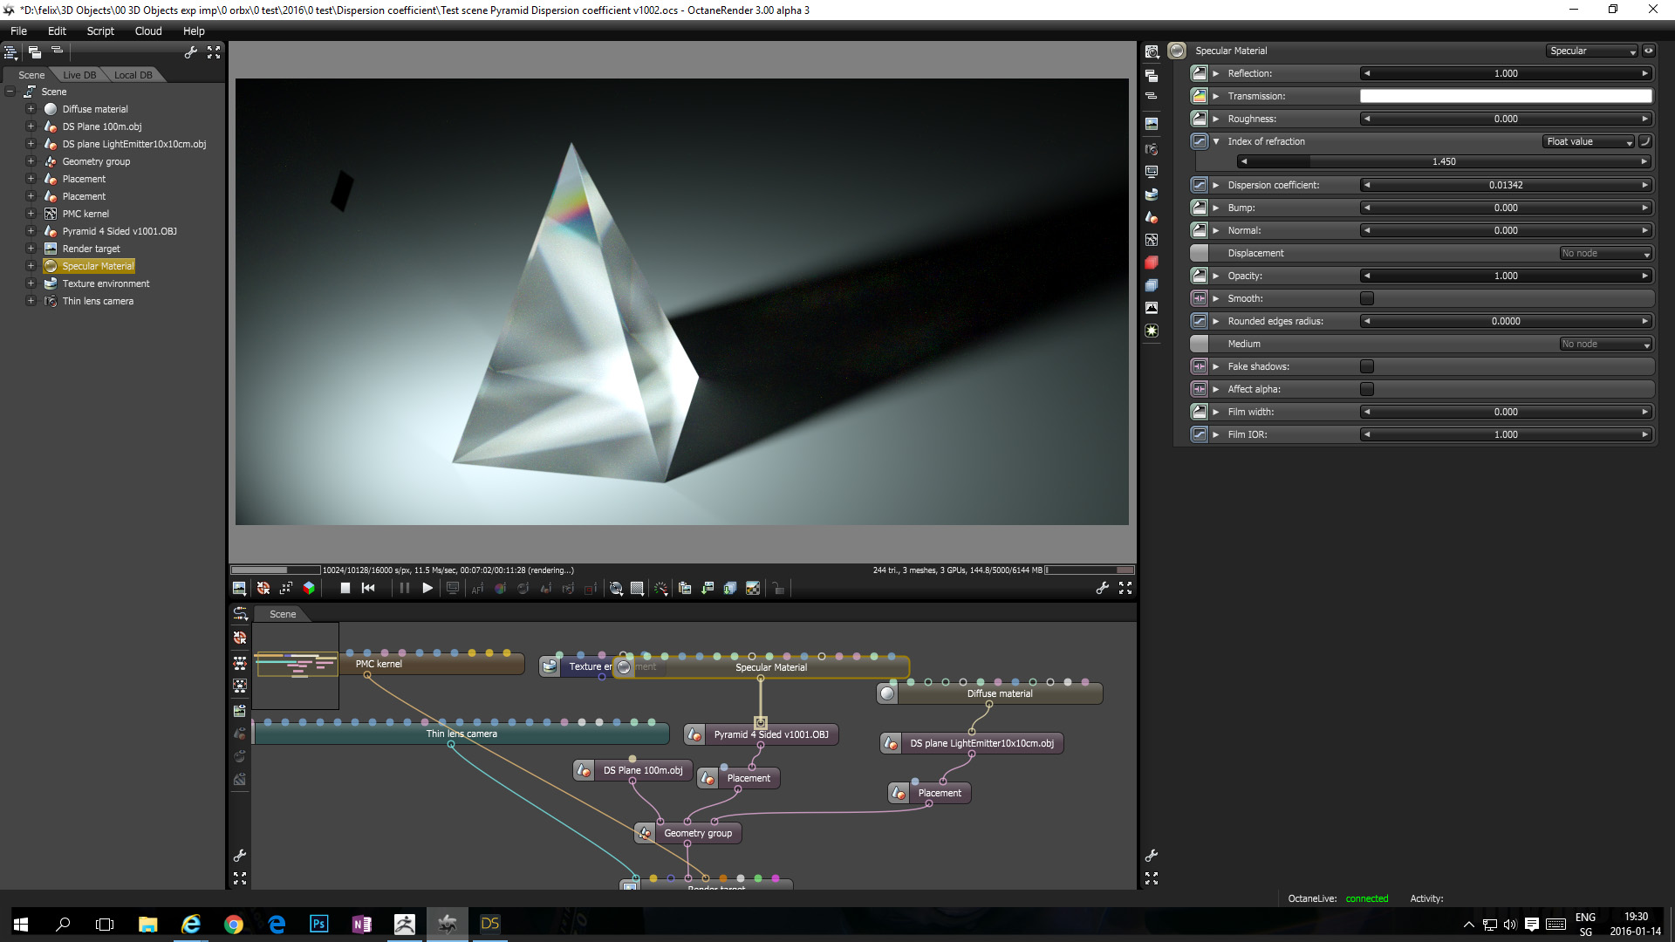This screenshot has height=942, width=1675.
Task: Open the Float value dropdown for IOR
Action: tap(1589, 141)
